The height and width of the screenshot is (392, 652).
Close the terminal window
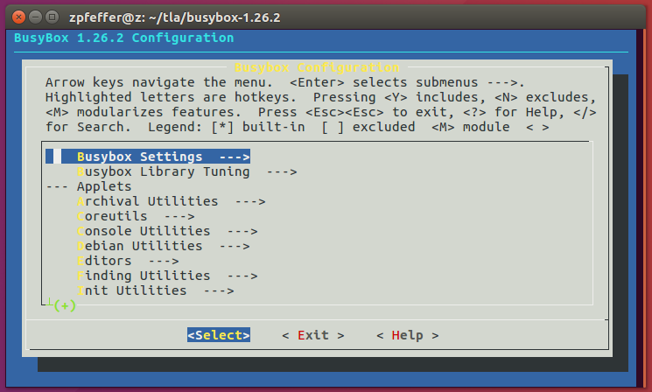[18, 17]
